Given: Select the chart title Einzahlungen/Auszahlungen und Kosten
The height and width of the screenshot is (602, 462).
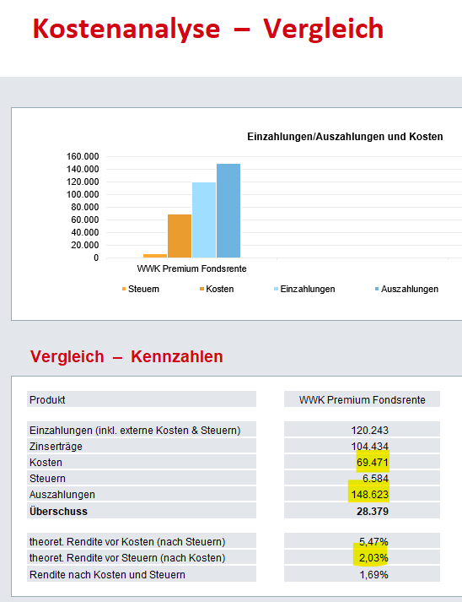Looking at the screenshot, I should click(345, 137).
